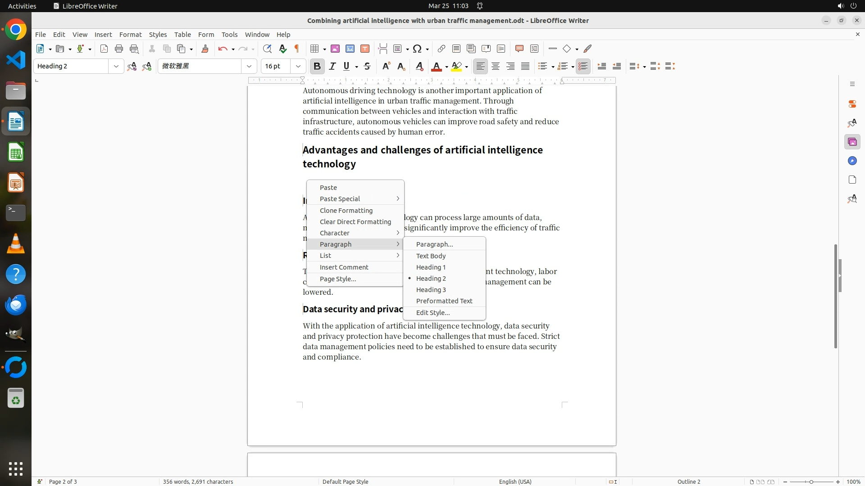Screen dimensions: 865x486
Task: Toggle Italic formatting button
Action: [x=332, y=66]
